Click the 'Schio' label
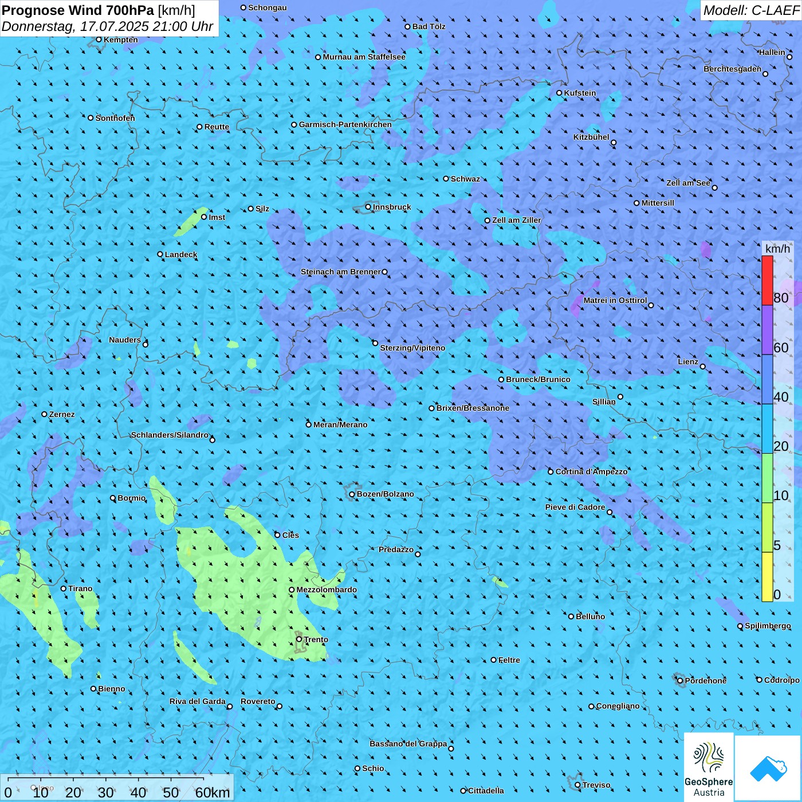 374,768
